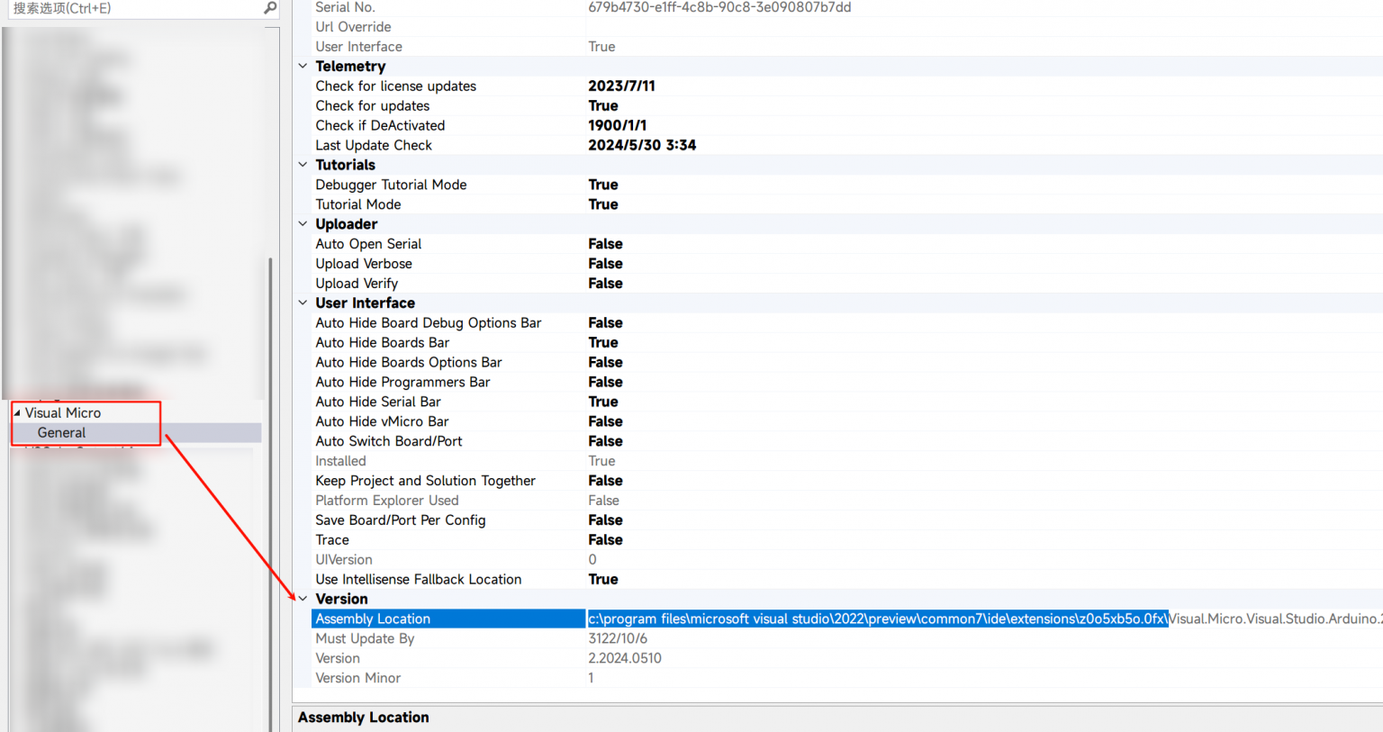Select Use Intellisense Fallback Location row

pos(418,580)
